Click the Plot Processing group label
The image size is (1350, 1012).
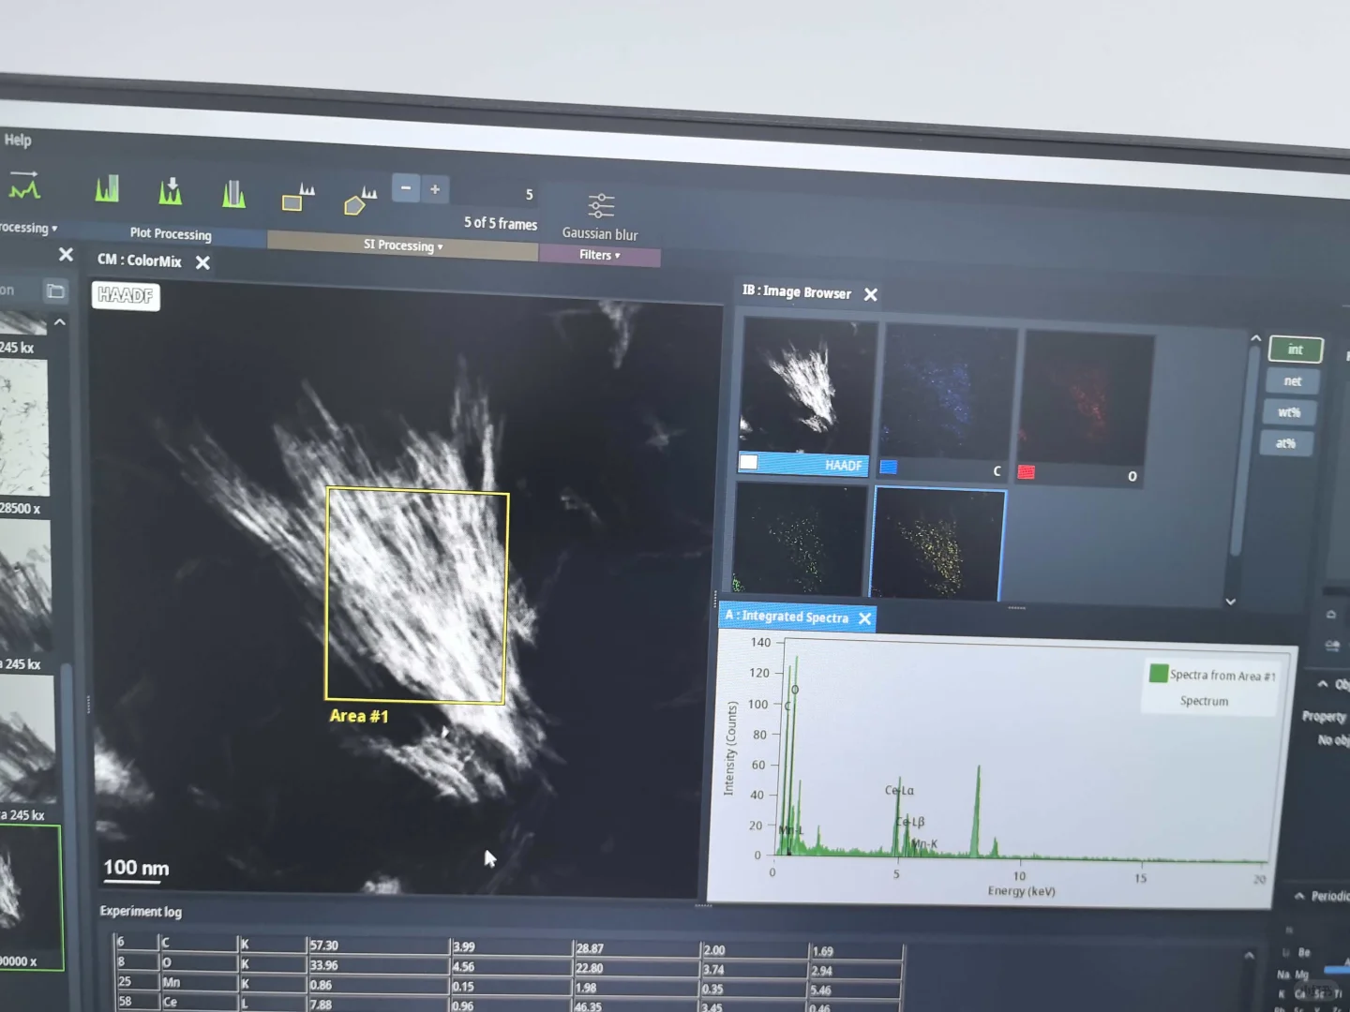tap(171, 233)
